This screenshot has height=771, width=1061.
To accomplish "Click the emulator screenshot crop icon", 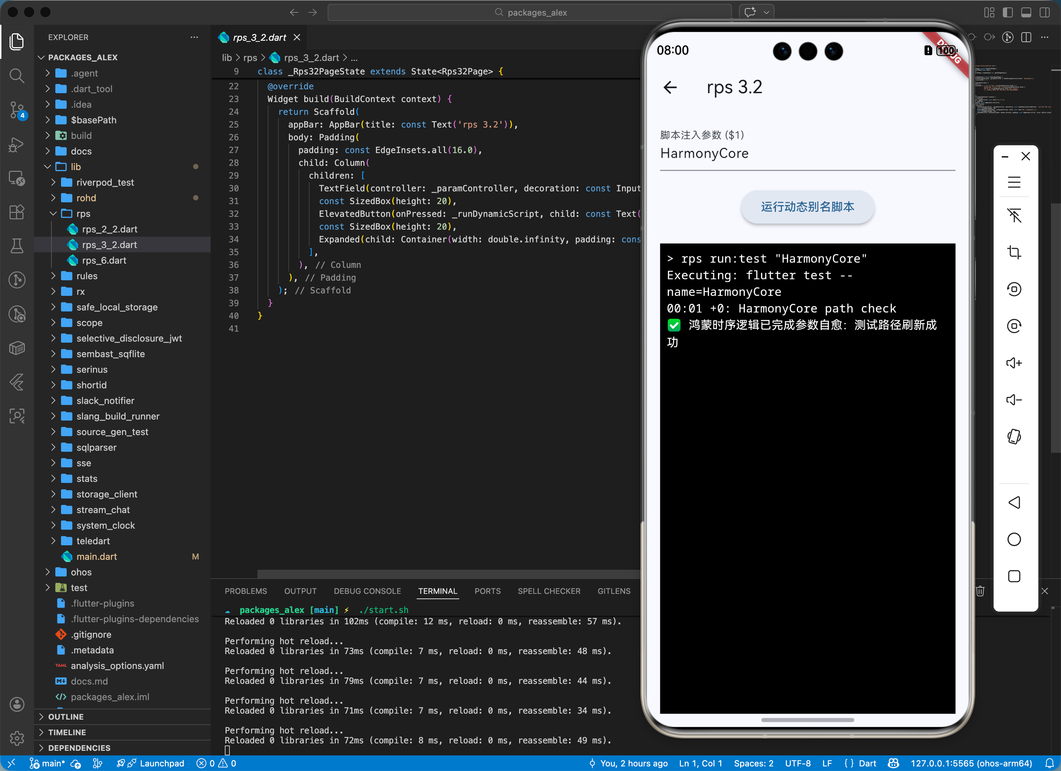I will coord(1014,253).
